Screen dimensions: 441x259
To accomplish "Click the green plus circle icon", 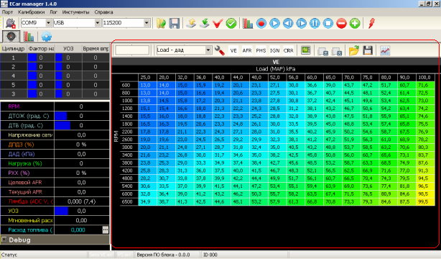I will coord(355,24).
